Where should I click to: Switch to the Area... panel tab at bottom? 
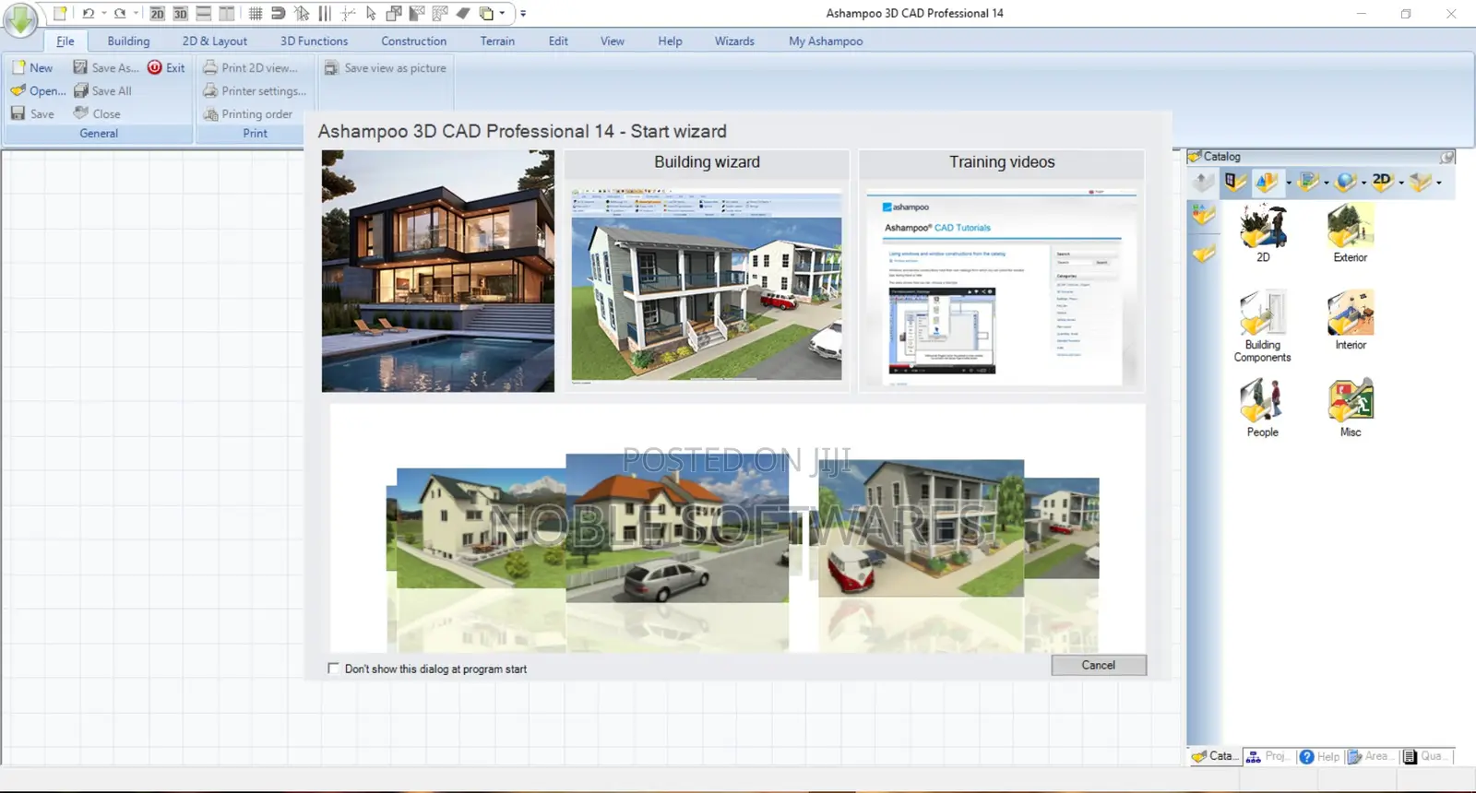[1371, 756]
